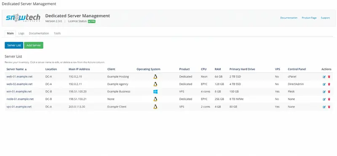Click the DirectAdmin control panel cell

296,84
